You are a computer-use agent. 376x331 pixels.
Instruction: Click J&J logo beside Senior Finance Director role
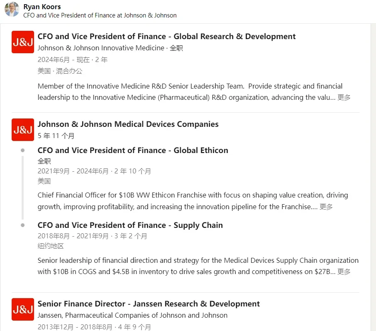(x=23, y=309)
